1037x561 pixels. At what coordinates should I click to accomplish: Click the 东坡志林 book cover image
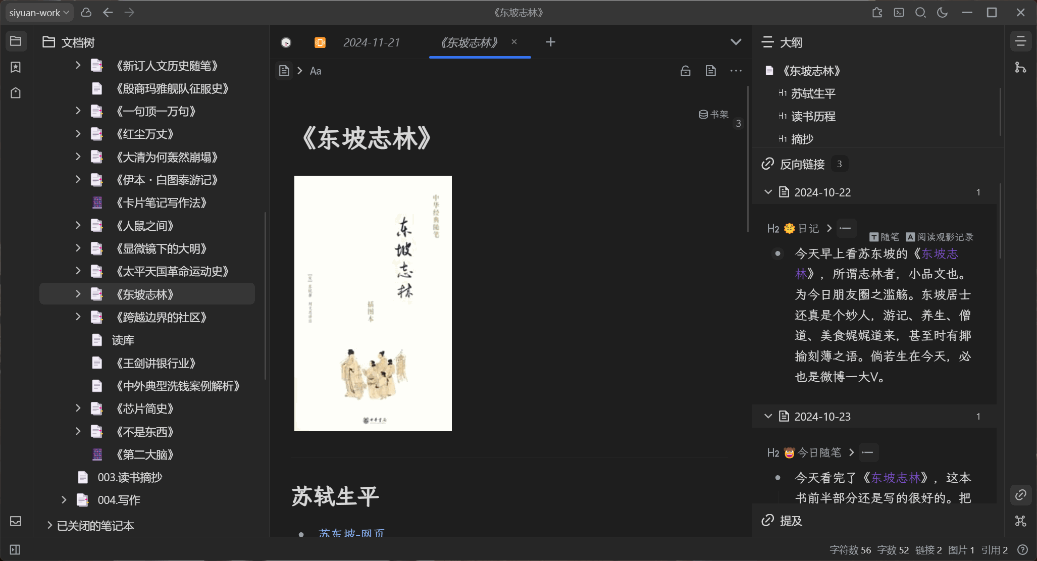[x=373, y=303]
